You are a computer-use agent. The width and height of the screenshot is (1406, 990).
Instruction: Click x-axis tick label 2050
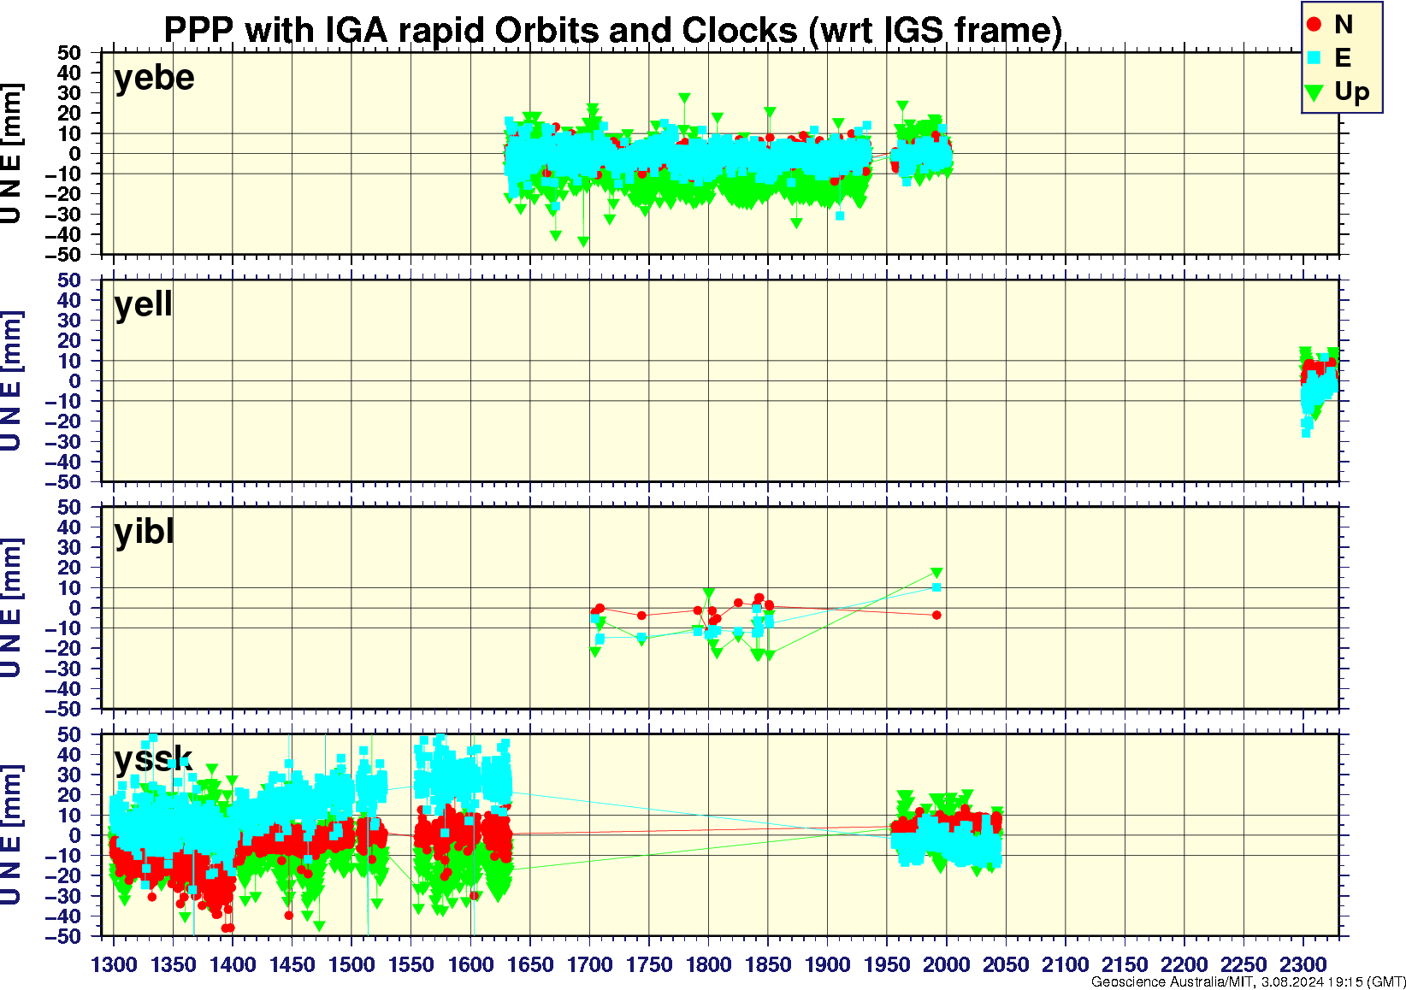pos(1006,964)
